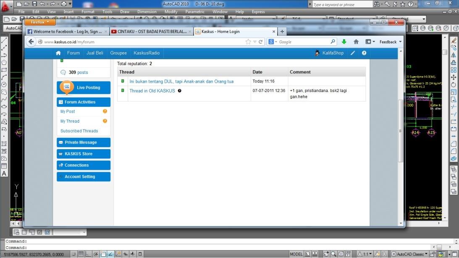
Task: Select the Rotate tool in AutoCAD modify toolbar
Action: point(454,84)
